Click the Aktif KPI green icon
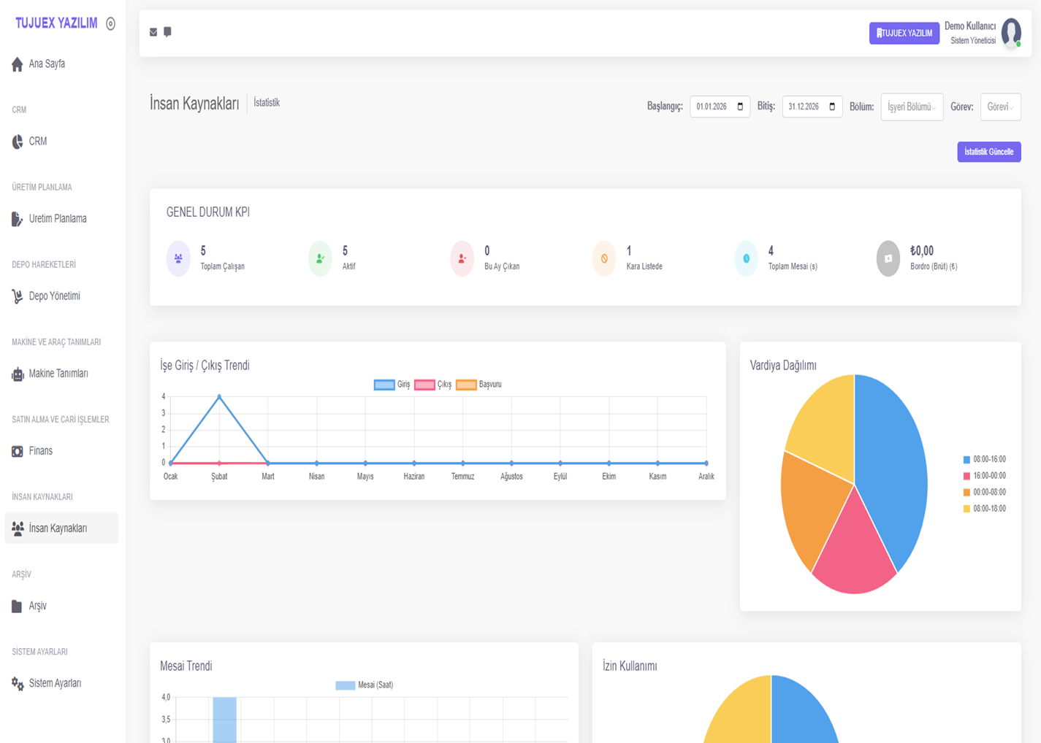The image size is (1041, 743). (x=320, y=258)
